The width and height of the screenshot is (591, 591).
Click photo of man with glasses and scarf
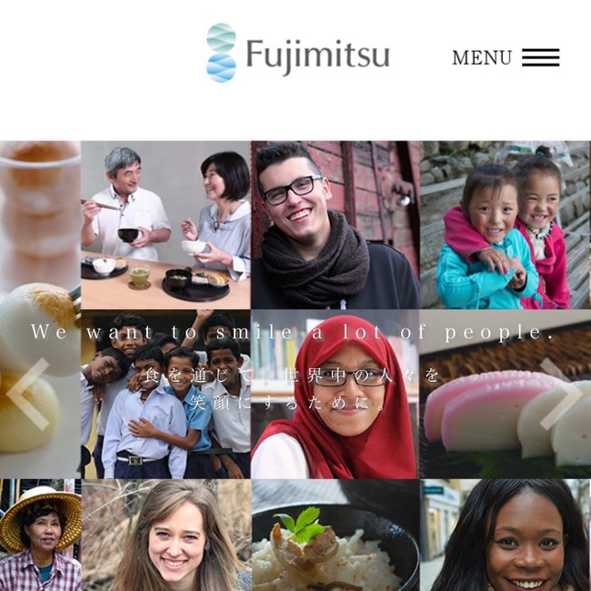[336, 225]
